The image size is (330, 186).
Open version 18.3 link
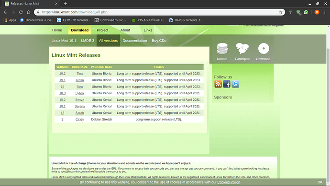coord(62,93)
